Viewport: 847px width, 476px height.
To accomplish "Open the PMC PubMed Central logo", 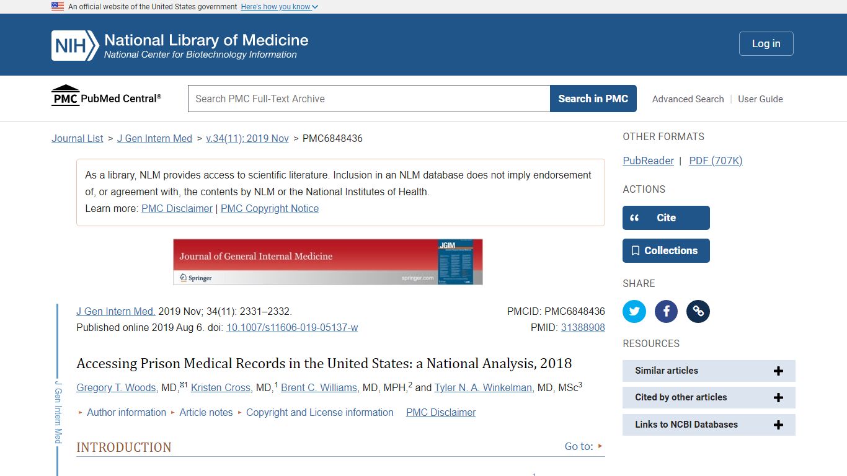I will (106, 96).
